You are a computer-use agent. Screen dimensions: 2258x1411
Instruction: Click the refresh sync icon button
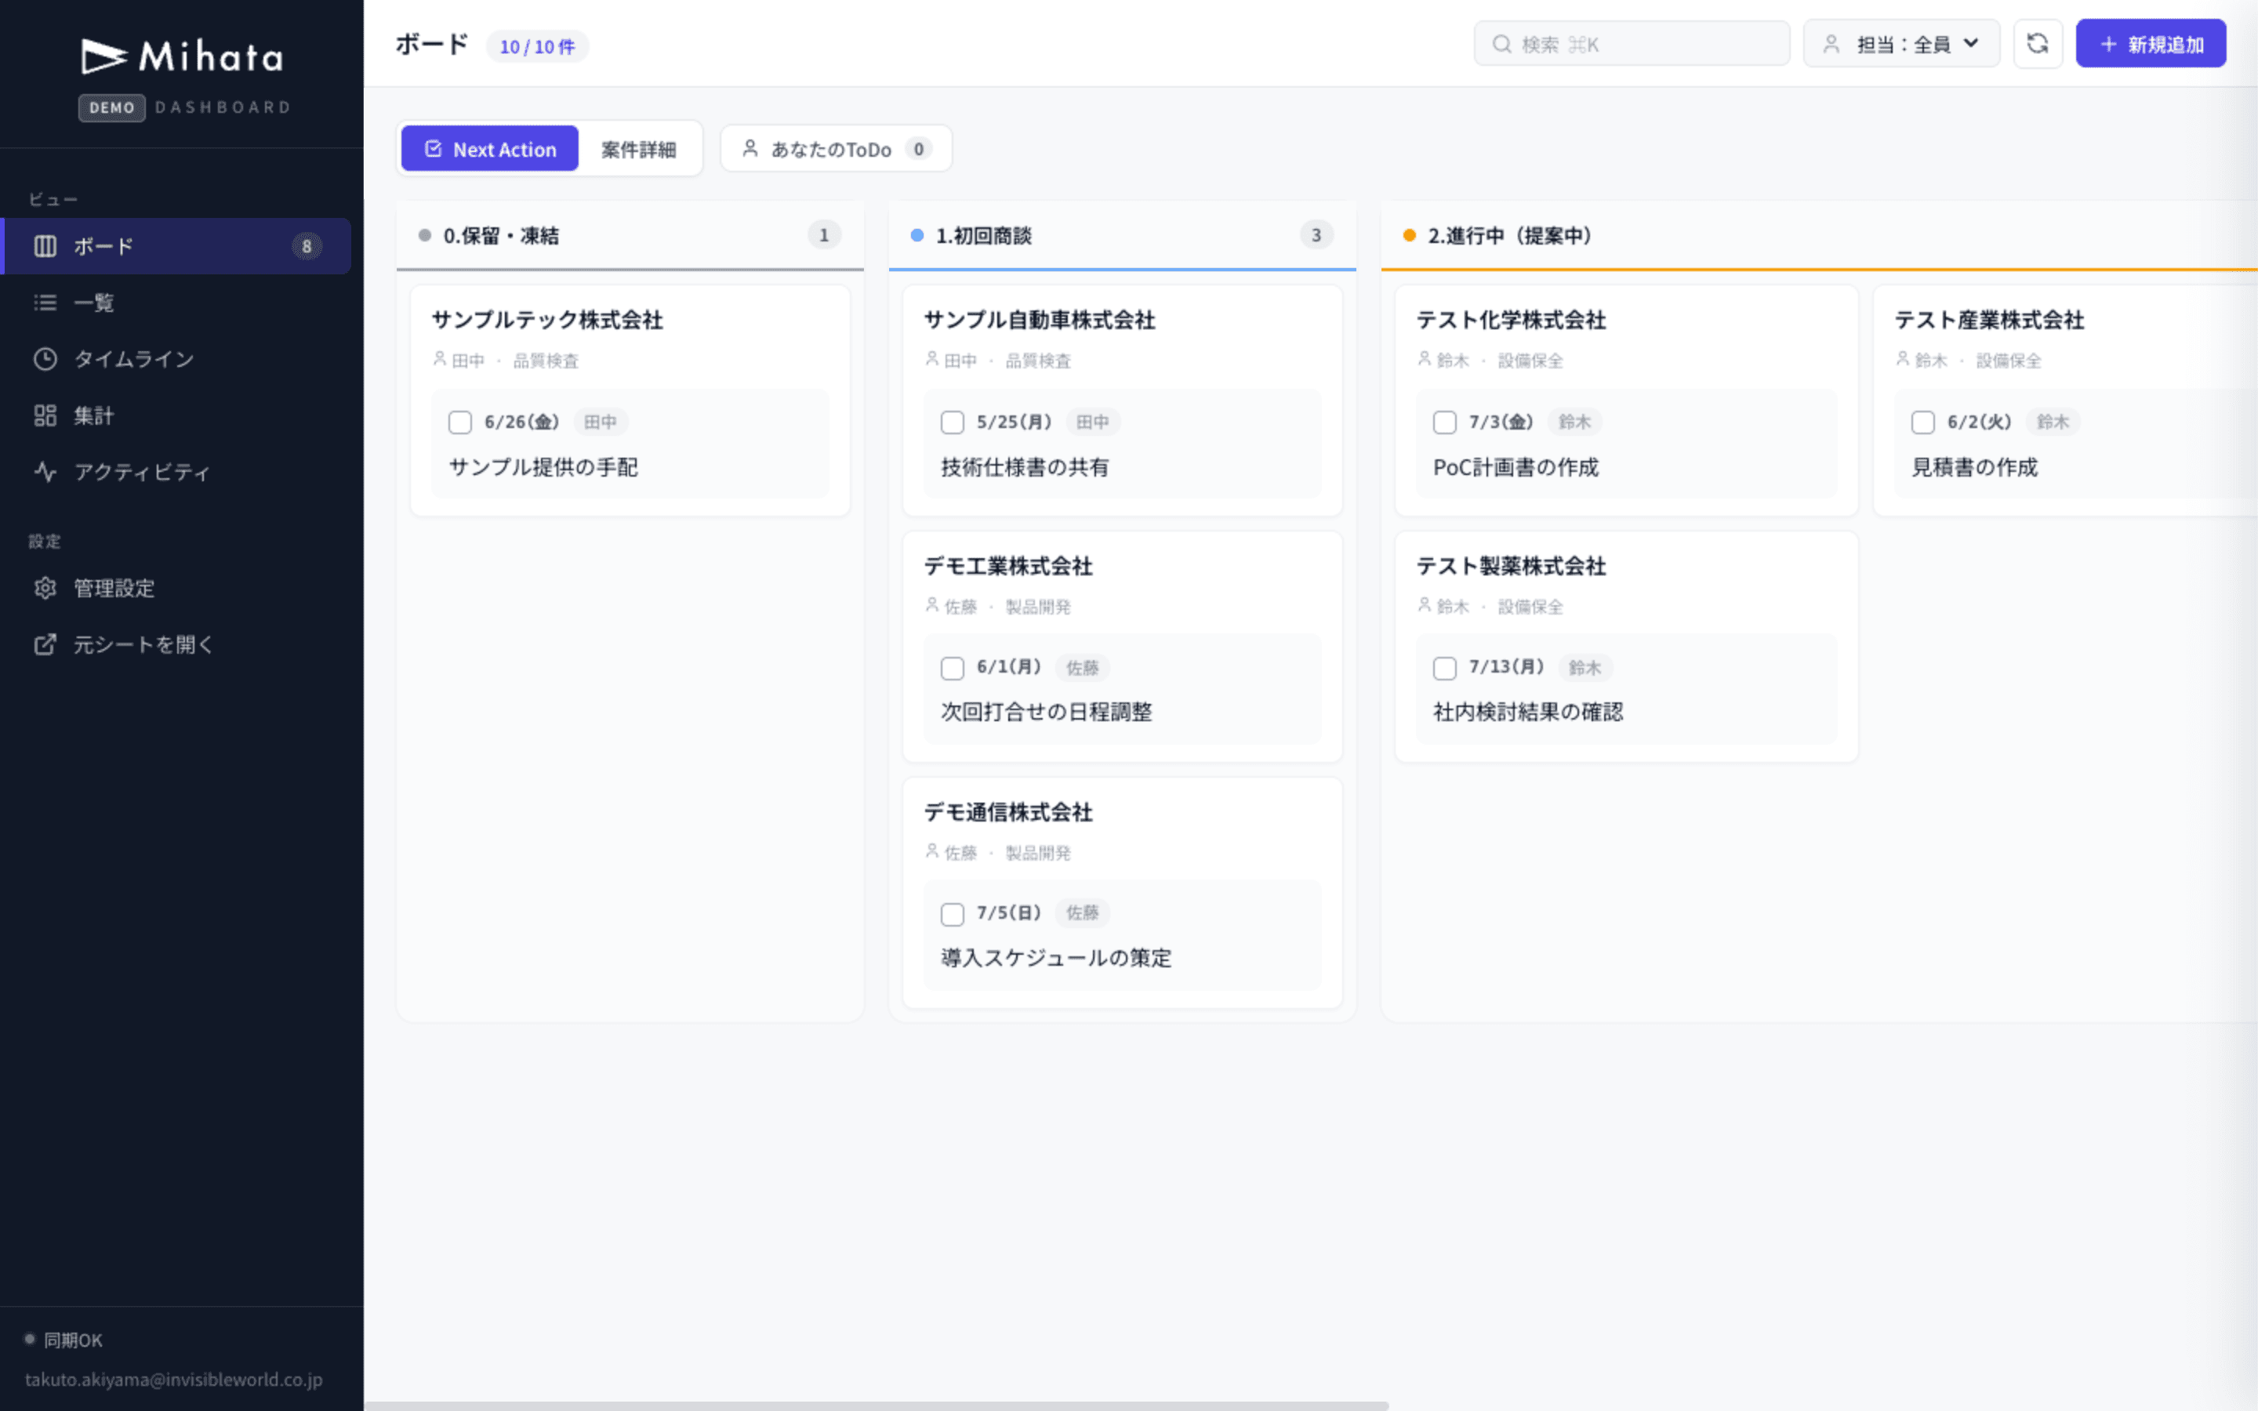2038,44
